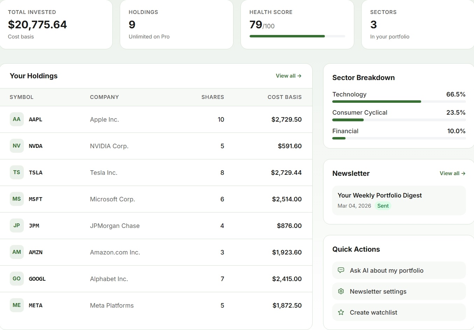Click the Sector Breakdown heading
This screenshot has height=330, width=474.
(363, 78)
